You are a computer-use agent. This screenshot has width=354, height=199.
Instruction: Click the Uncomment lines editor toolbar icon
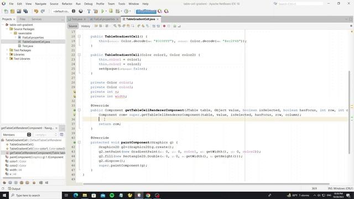179,26
